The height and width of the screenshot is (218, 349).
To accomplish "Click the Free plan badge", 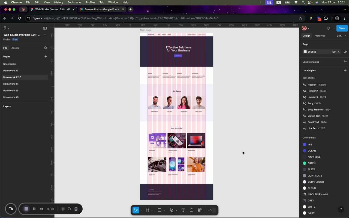I will coord(15,40).
